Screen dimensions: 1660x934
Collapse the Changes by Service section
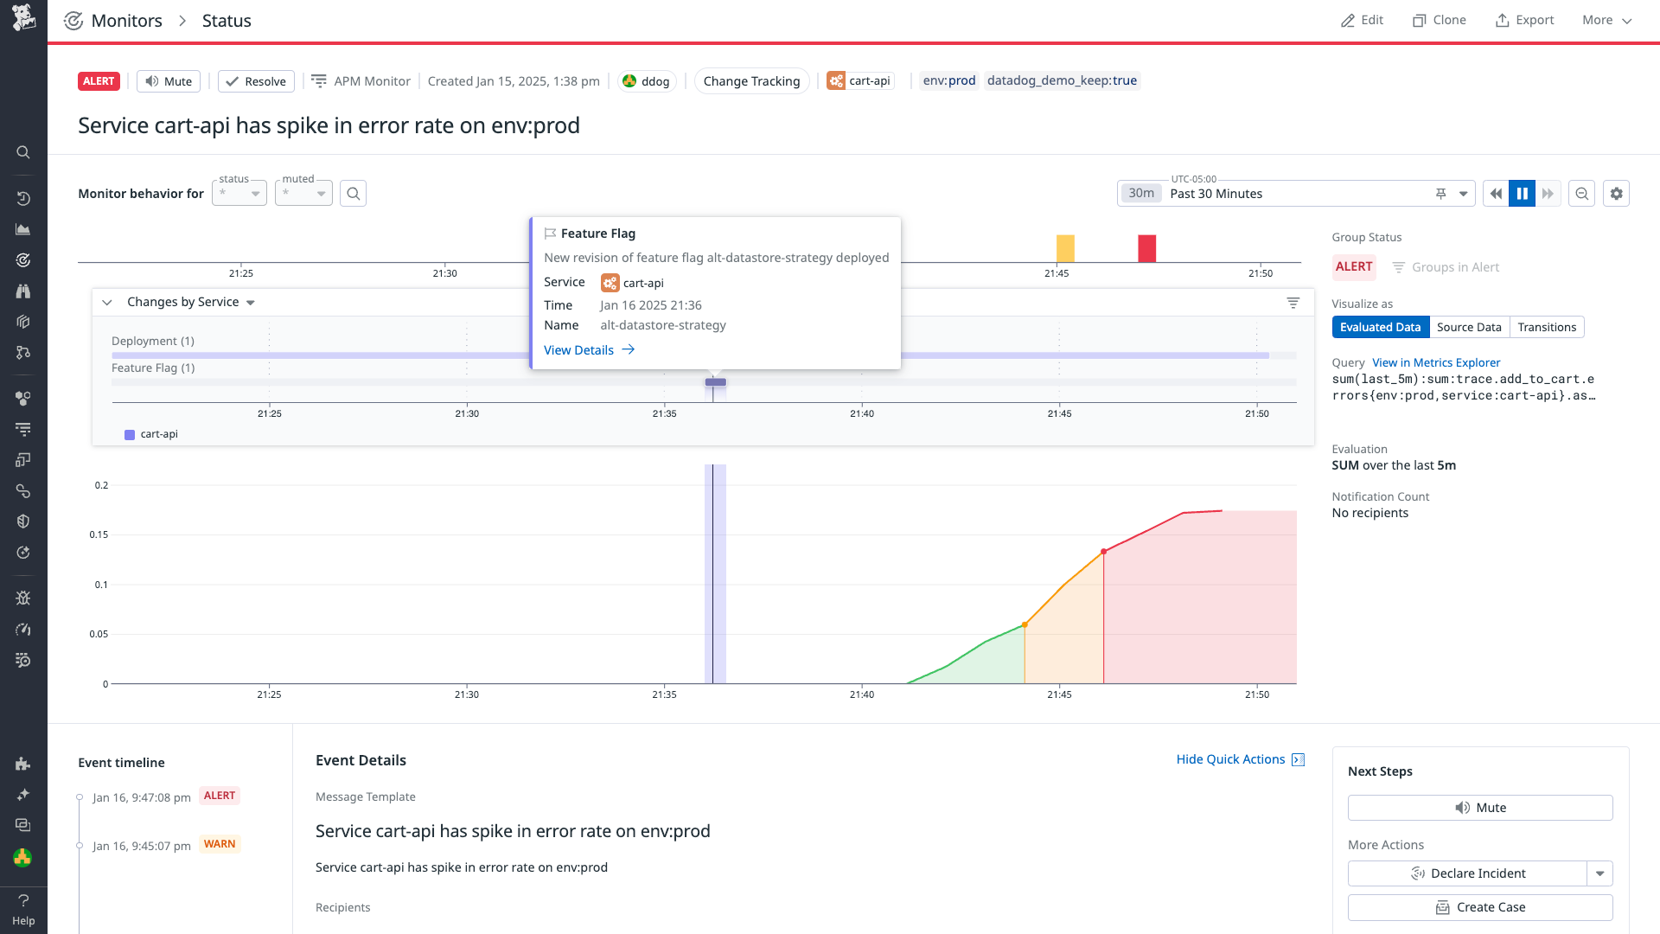coord(106,302)
